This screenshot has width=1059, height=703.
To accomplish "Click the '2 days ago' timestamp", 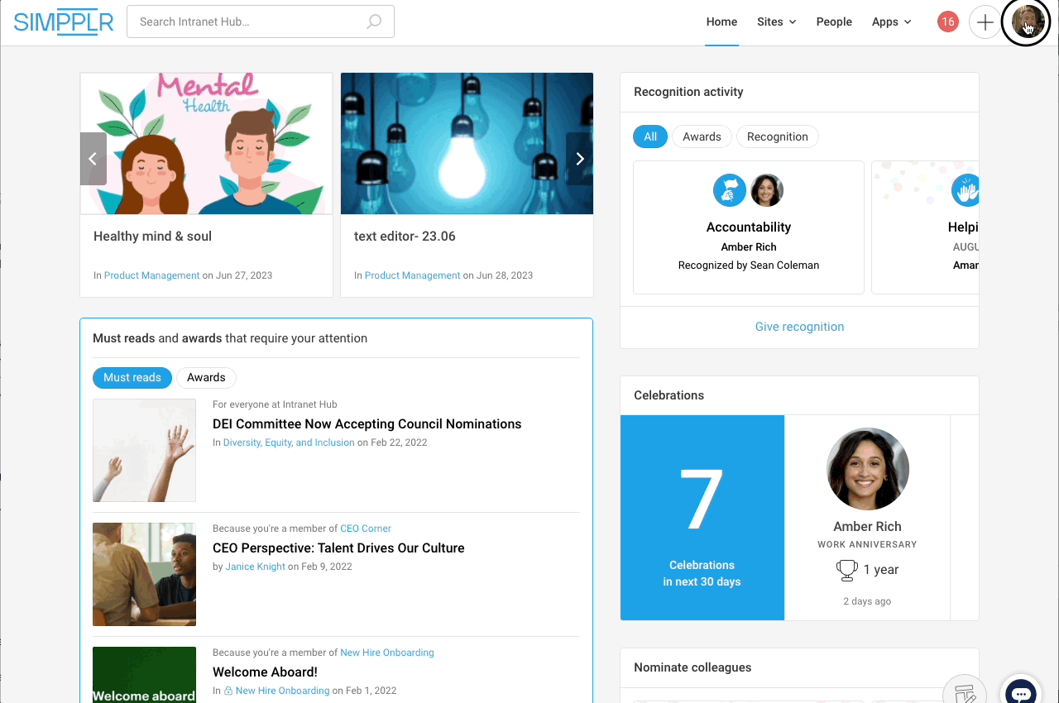I will click(x=867, y=601).
